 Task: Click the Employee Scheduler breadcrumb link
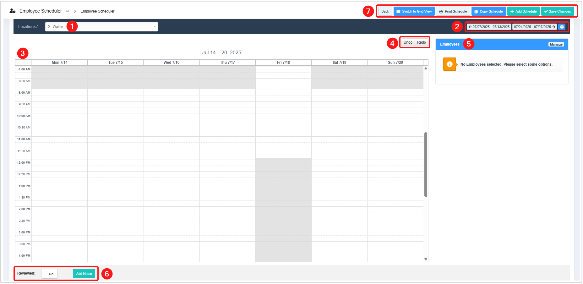click(x=97, y=11)
